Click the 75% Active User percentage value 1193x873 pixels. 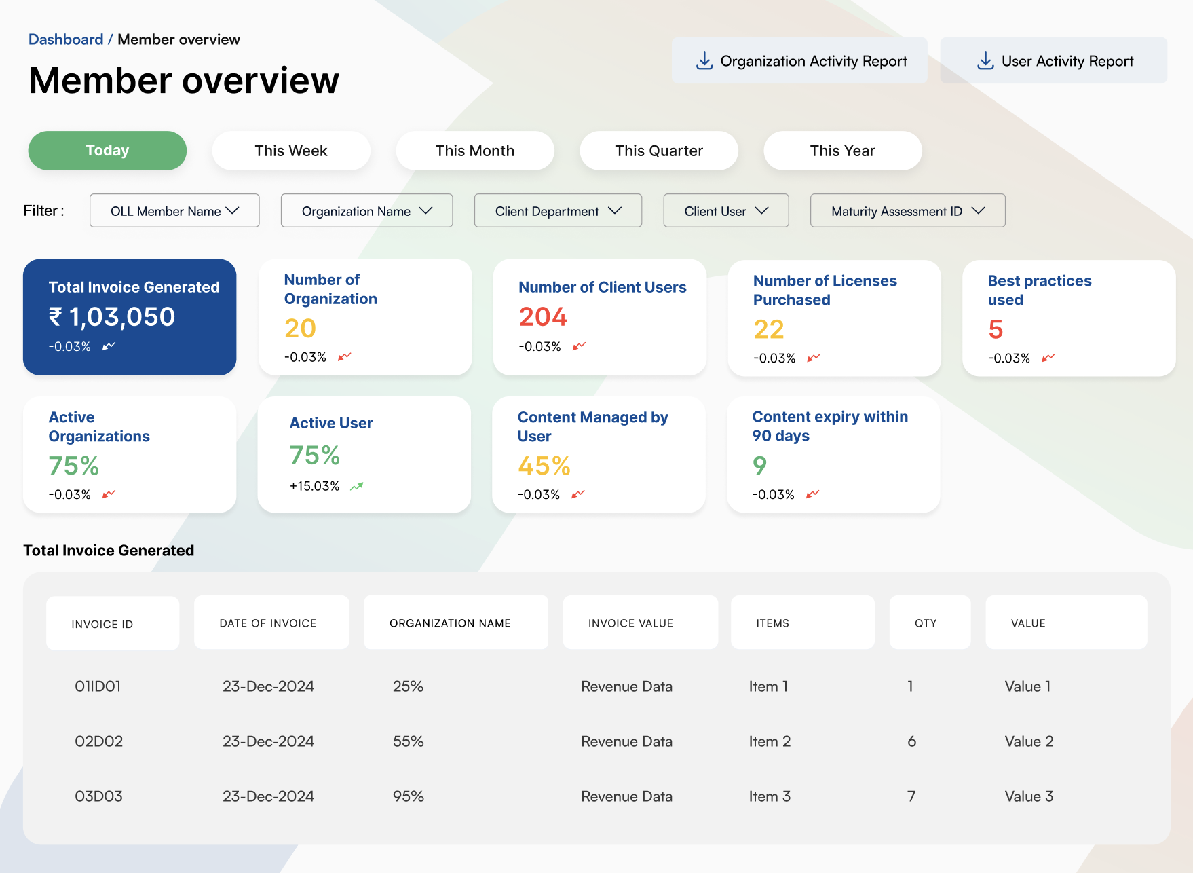[314, 456]
